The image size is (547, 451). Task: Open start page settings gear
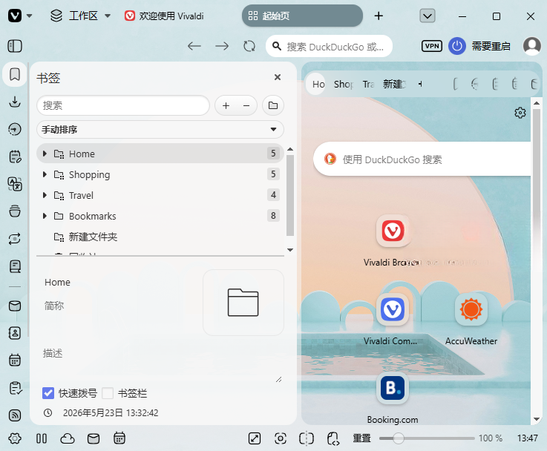[x=520, y=113]
